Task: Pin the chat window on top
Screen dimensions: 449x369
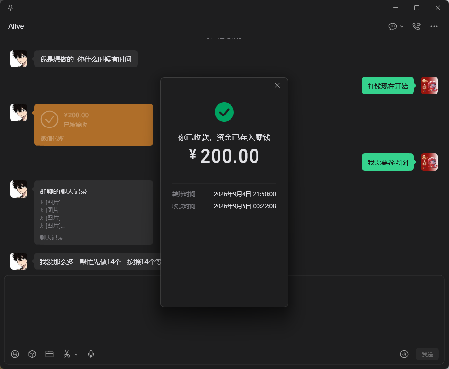Action: tap(10, 8)
